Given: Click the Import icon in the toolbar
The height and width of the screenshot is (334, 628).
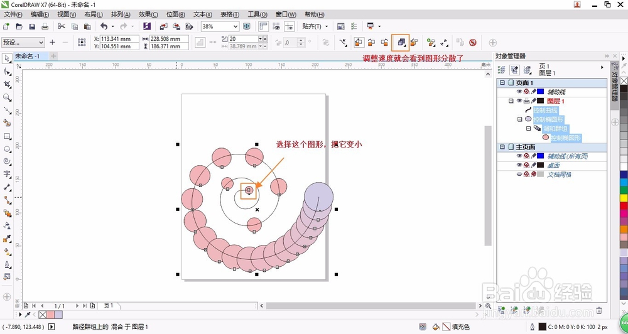Looking at the screenshot, I should coord(163,26).
